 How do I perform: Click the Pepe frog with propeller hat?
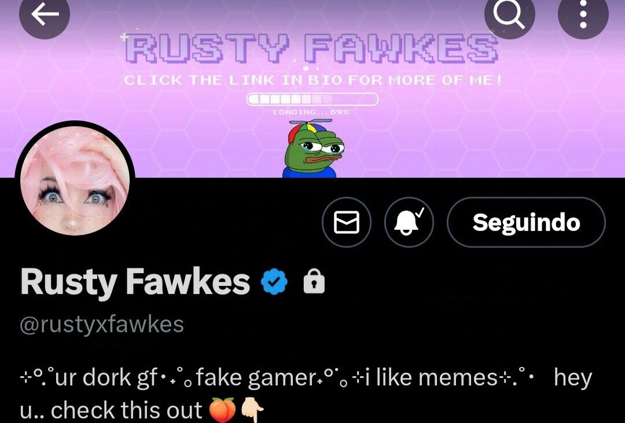313,148
